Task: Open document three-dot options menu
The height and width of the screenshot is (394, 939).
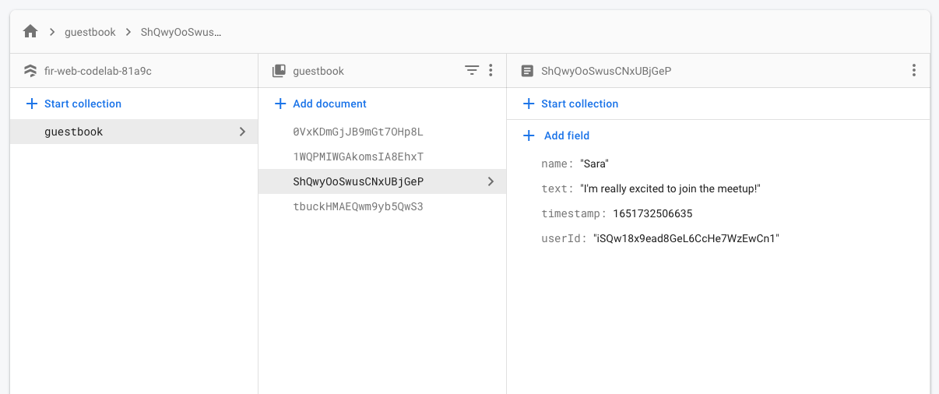Action: click(914, 71)
